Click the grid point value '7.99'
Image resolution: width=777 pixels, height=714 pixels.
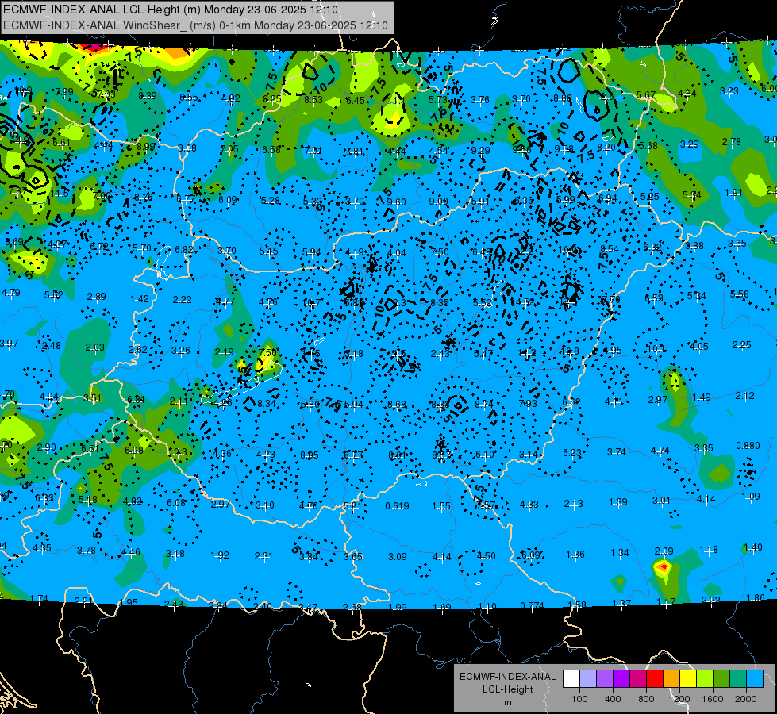pos(64,92)
